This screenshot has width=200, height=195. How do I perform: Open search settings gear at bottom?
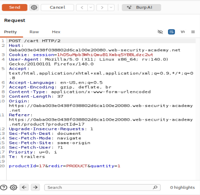[13, 187]
